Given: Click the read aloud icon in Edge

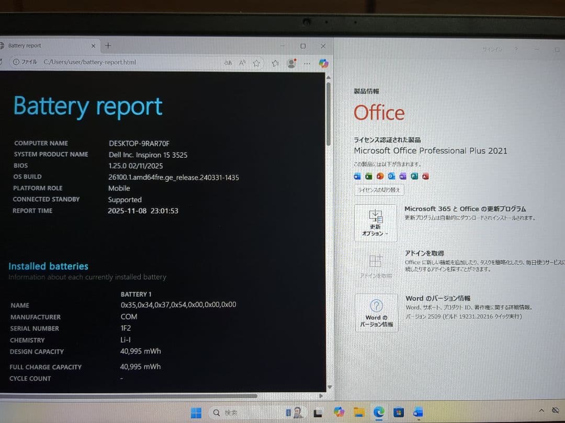Looking at the screenshot, I should [x=242, y=63].
